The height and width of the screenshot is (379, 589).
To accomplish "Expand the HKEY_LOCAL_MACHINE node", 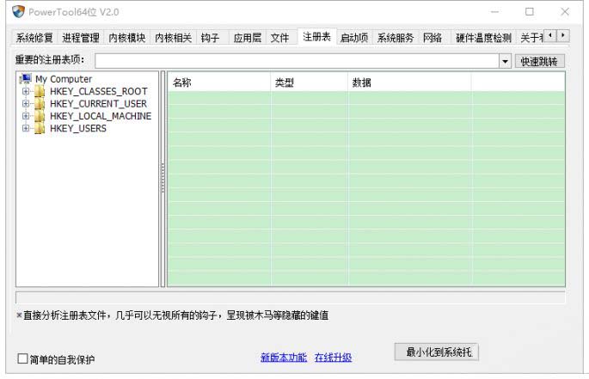I will 26,116.
